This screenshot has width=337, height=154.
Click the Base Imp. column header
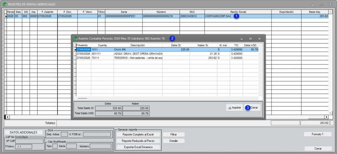coord(315,12)
